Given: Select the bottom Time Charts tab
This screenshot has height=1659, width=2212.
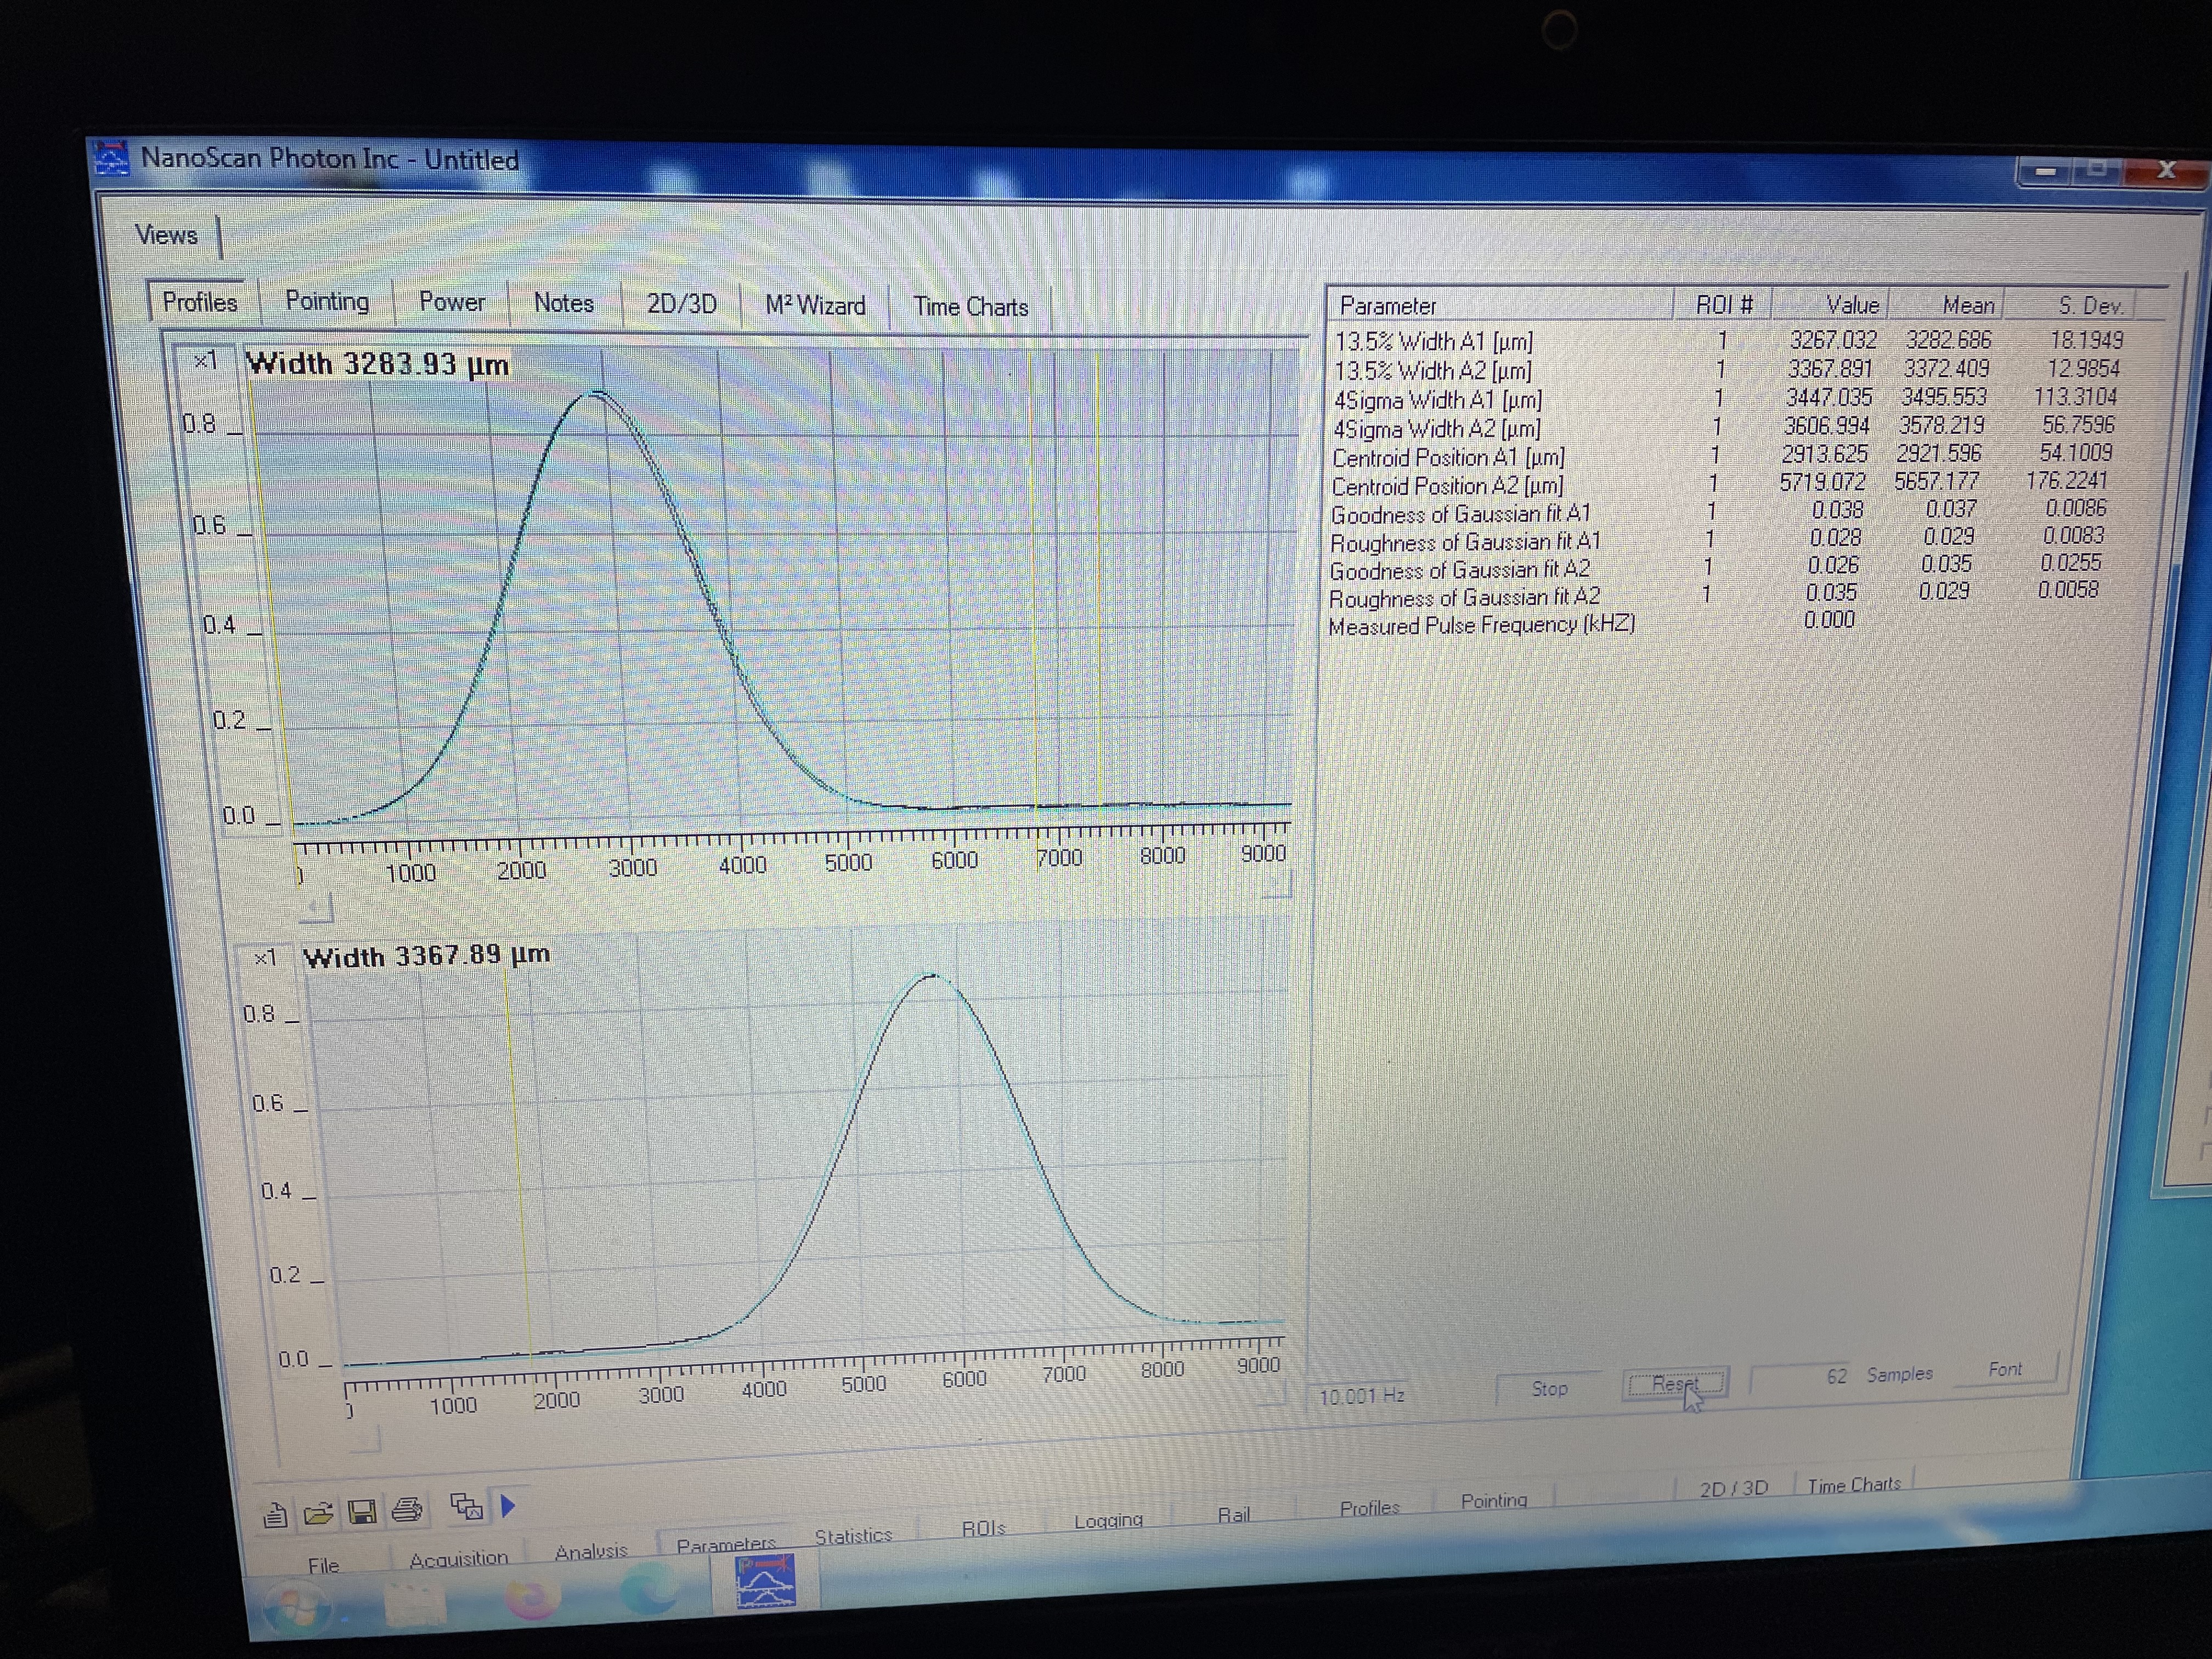Looking at the screenshot, I should pyautogui.click(x=1854, y=1485).
